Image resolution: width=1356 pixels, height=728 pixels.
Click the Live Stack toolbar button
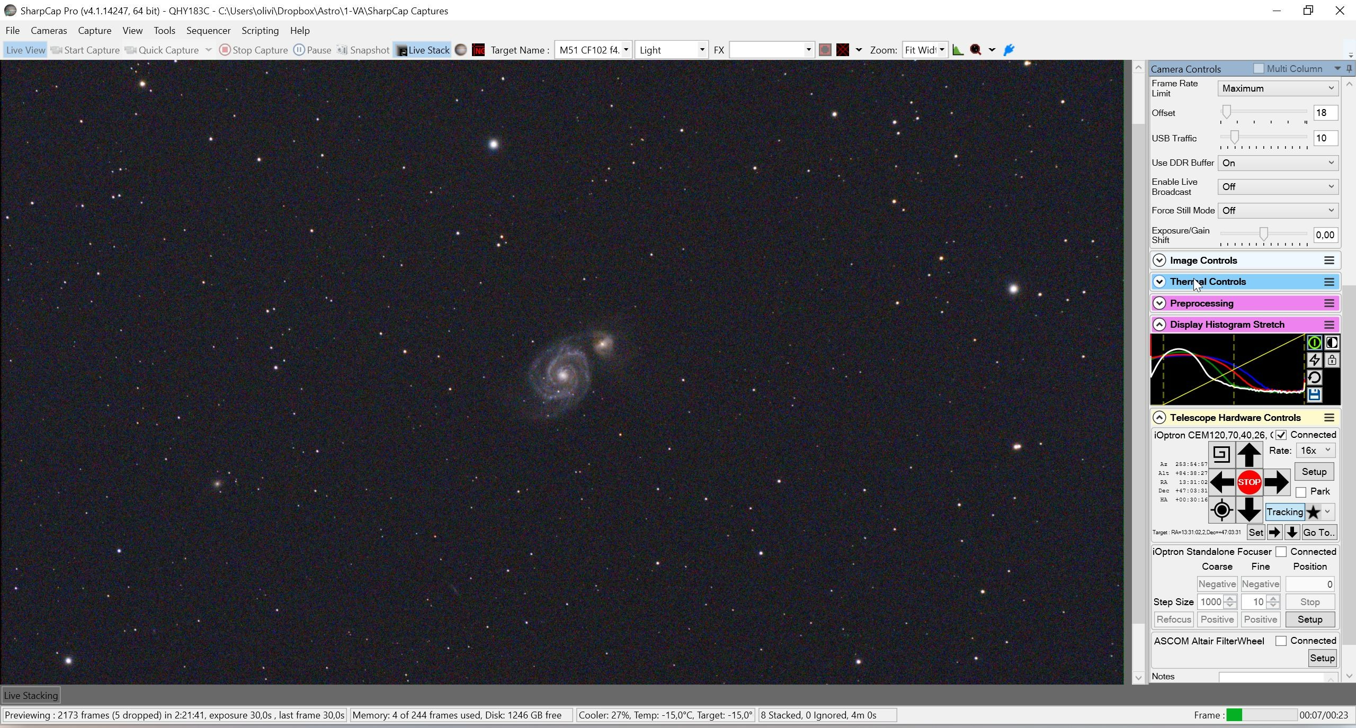423,50
